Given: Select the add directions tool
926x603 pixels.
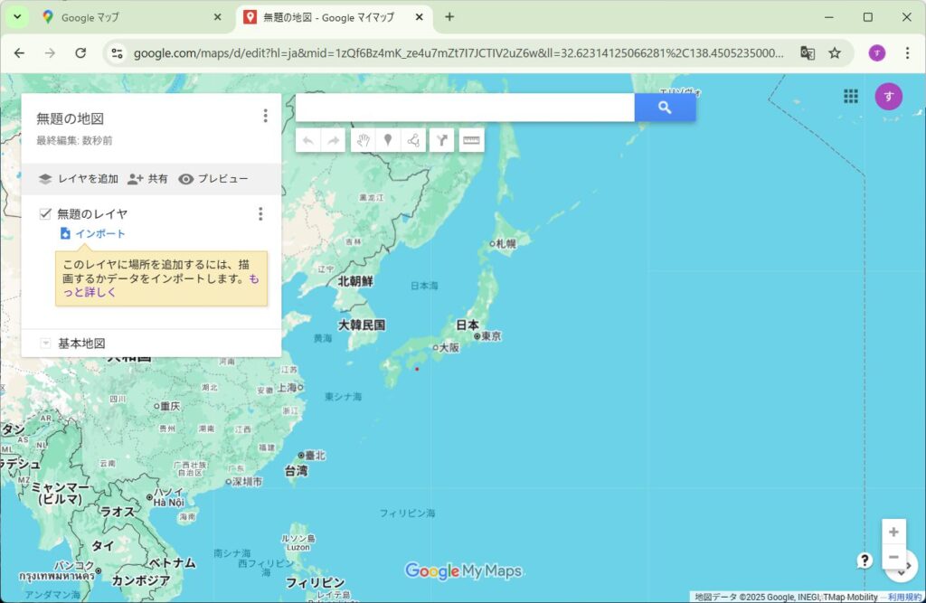Looking at the screenshot, I should click(x=441, y=140).
